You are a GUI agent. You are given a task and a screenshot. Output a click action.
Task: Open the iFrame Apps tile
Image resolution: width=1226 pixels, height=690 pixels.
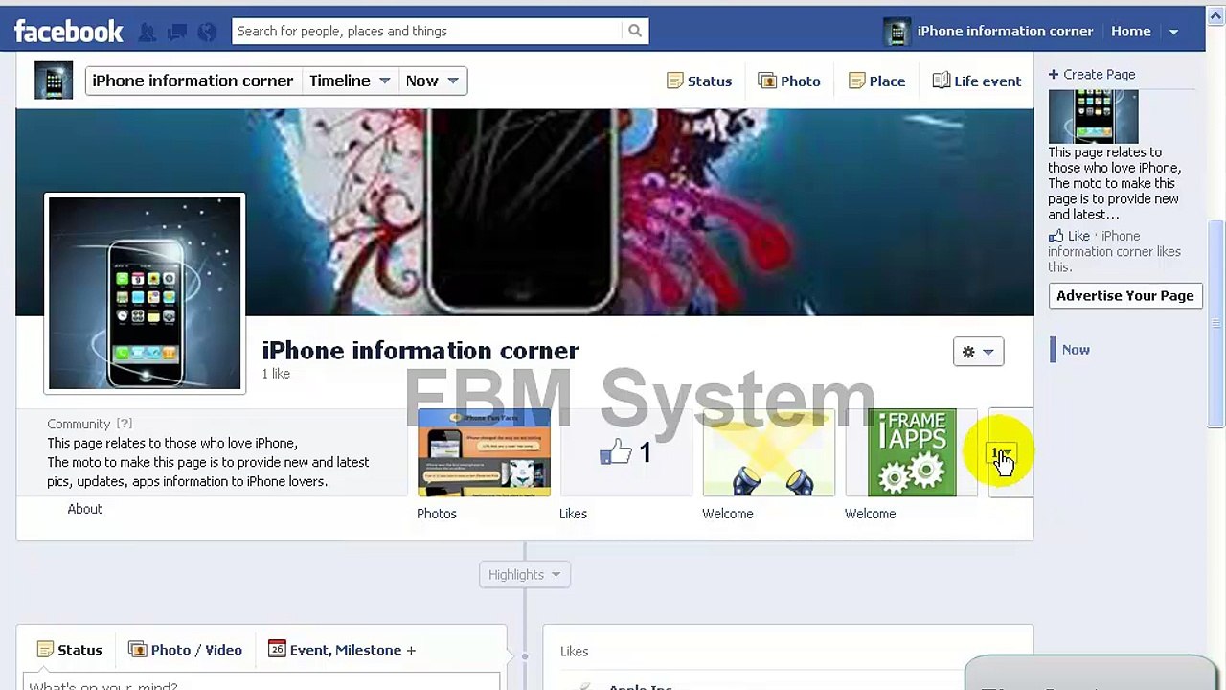911,452
